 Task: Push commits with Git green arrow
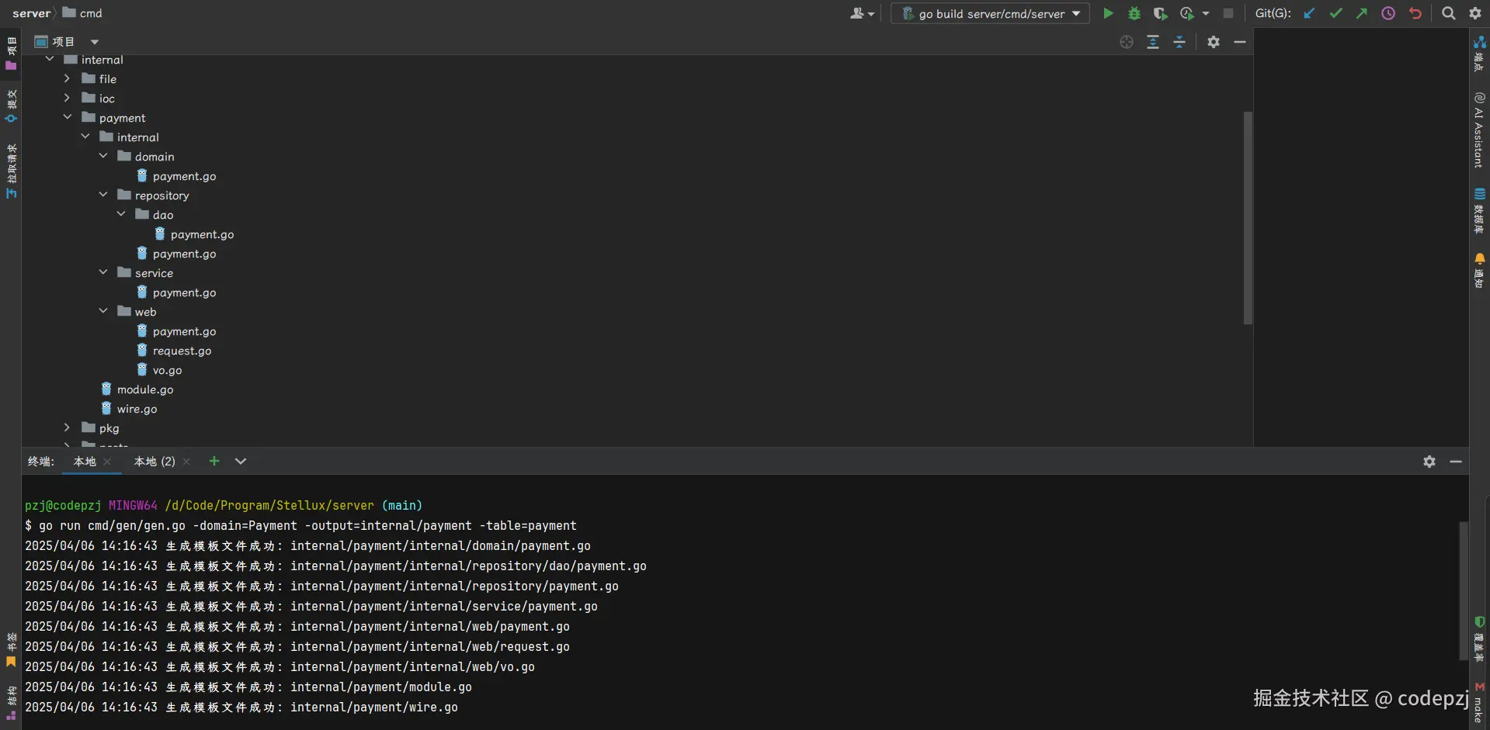pyautogui.click(x=1362, y=13)
